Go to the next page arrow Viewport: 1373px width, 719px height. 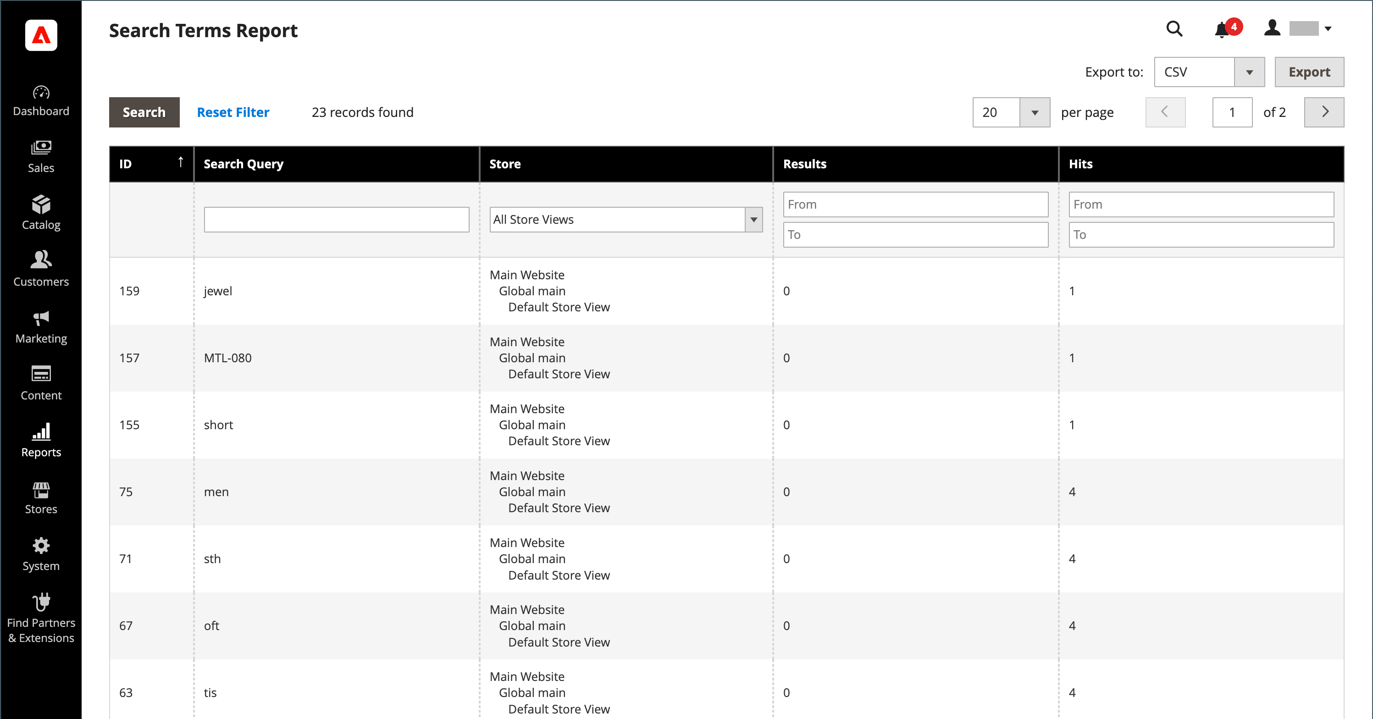1324,112
